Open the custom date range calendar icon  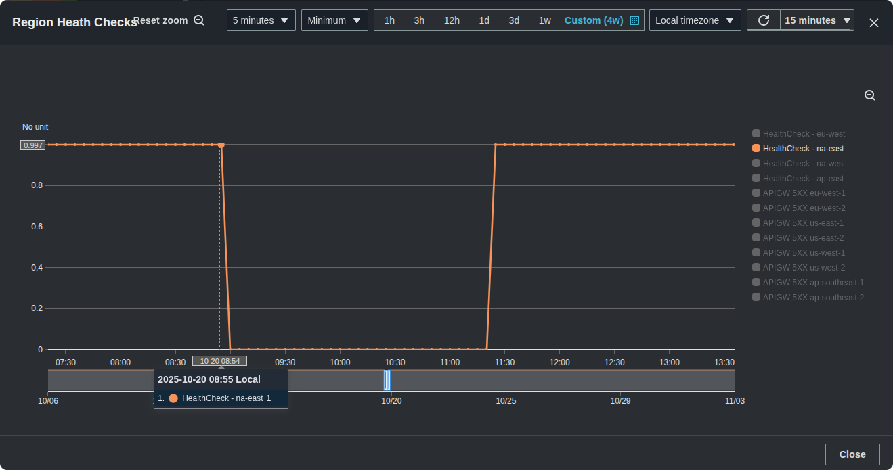point(634,20)
